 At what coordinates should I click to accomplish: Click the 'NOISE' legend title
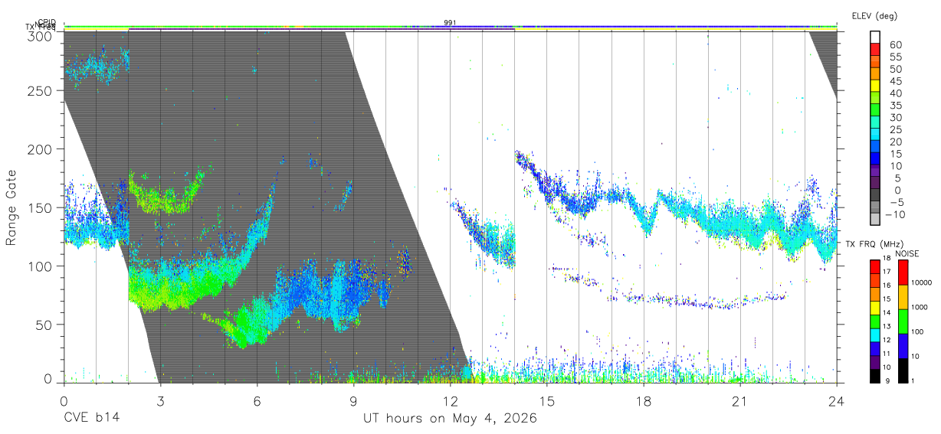tap(907, 253)
